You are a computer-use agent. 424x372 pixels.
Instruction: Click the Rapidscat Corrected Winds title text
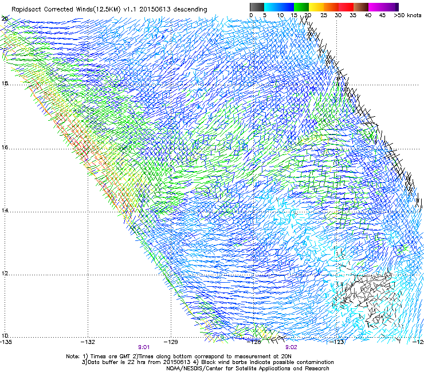pos(109,9)
